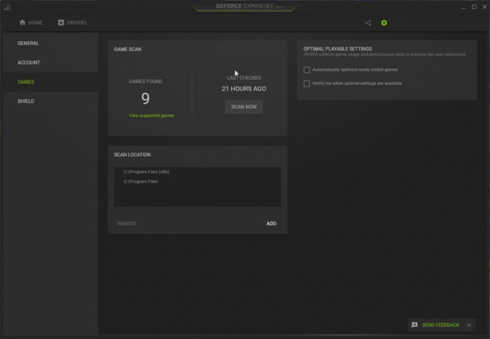Dismiss the Send Feedback banner
The height and width of the screenshot is (339, 490).
point(468,325)
